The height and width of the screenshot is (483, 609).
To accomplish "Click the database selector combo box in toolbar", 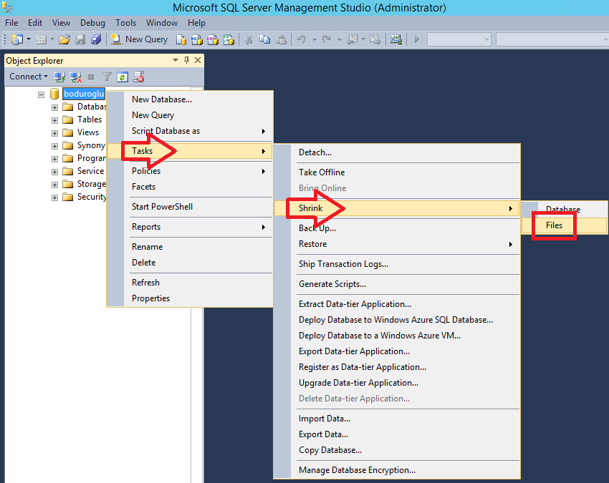I will [459, 39].
